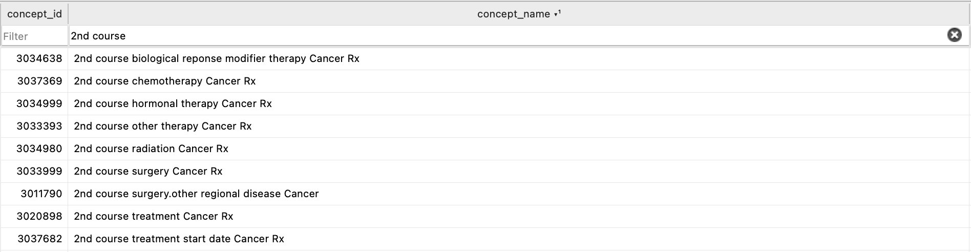
Task: Click concept ID cell 3034638
Action: click(39, 58)
